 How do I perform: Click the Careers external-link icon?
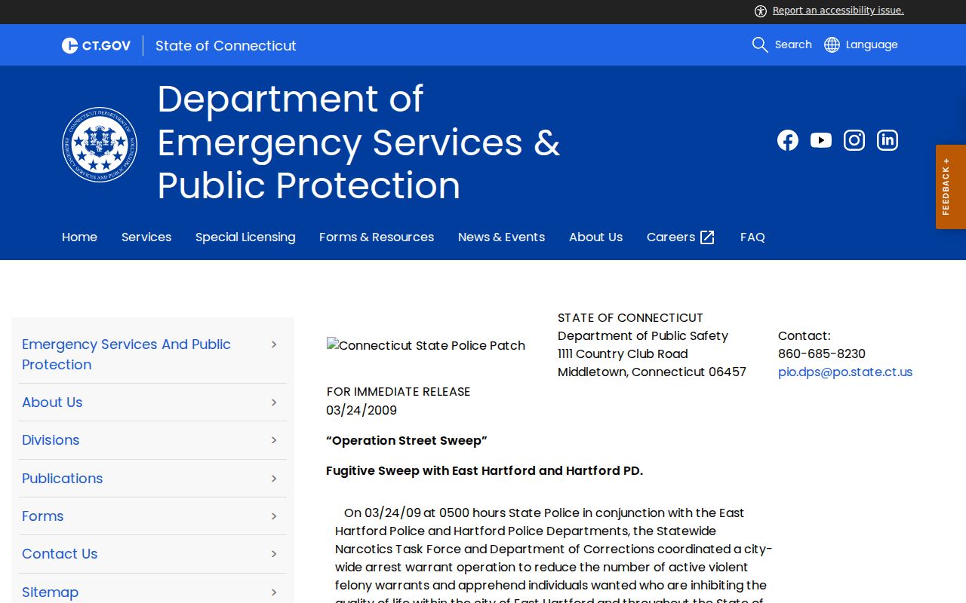tap(707, 237)
